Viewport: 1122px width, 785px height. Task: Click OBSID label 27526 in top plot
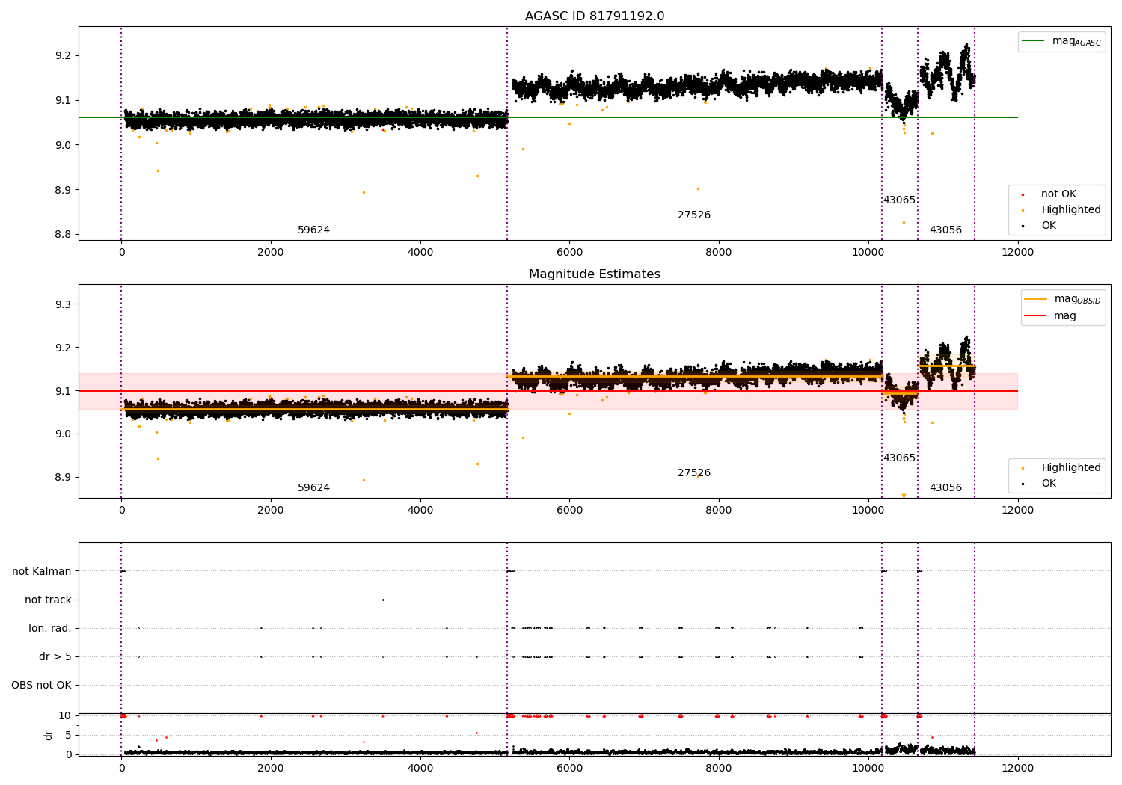(x=694, y=215)
